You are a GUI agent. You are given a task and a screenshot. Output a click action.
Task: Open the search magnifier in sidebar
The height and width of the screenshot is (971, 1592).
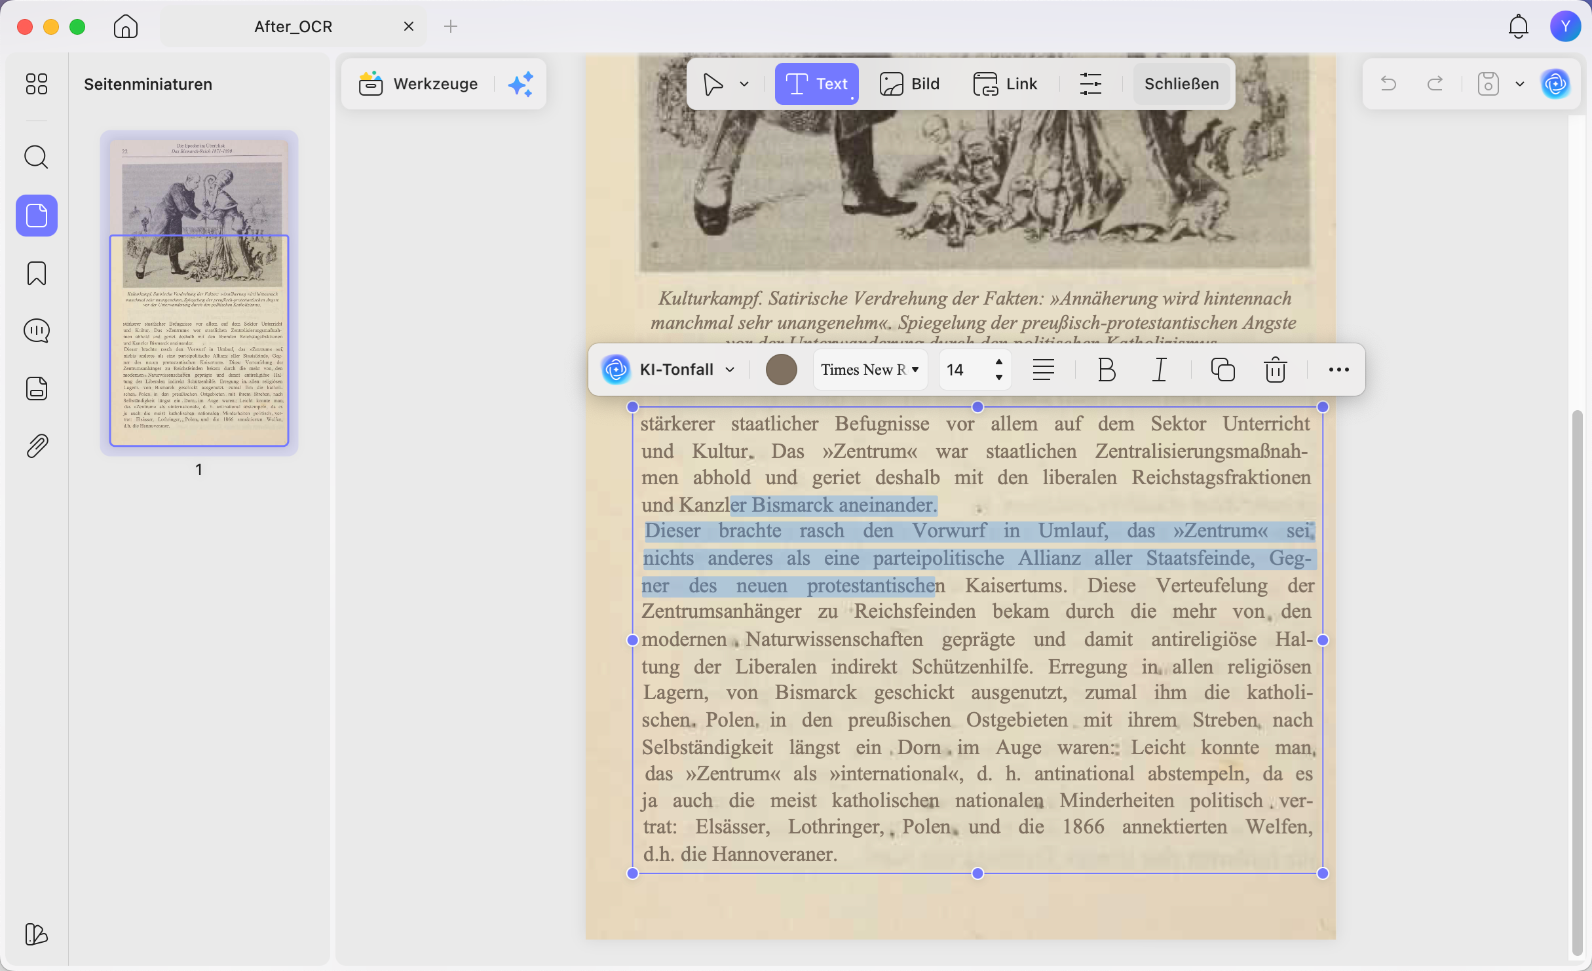tap(37, 157)
